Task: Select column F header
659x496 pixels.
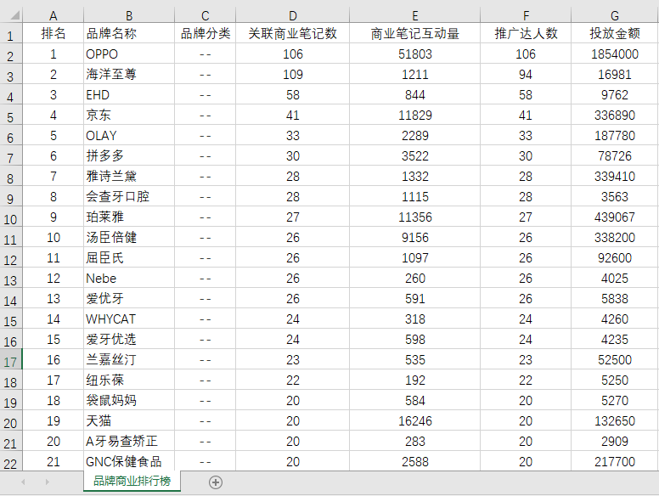Action: click(526, 15)
